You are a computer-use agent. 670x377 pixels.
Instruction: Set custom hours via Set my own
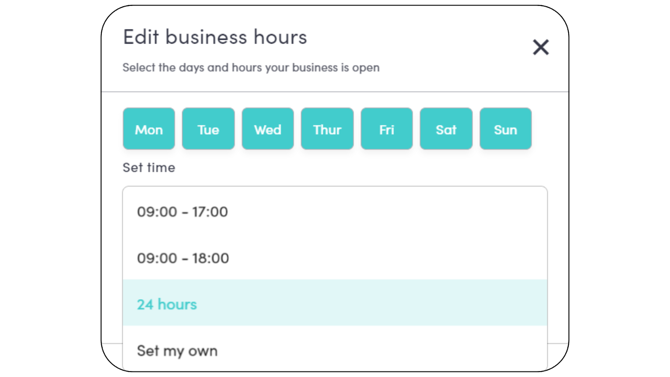pyautogui.click(x=177, y=351)
